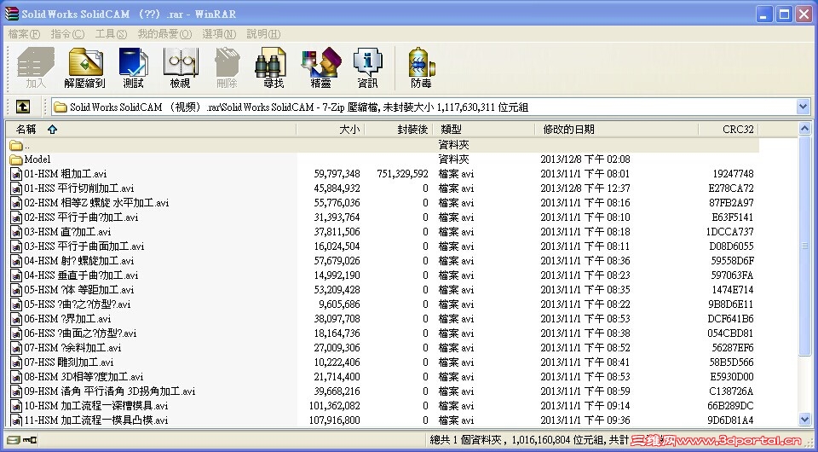Open the 選項(N) menu

219,34
